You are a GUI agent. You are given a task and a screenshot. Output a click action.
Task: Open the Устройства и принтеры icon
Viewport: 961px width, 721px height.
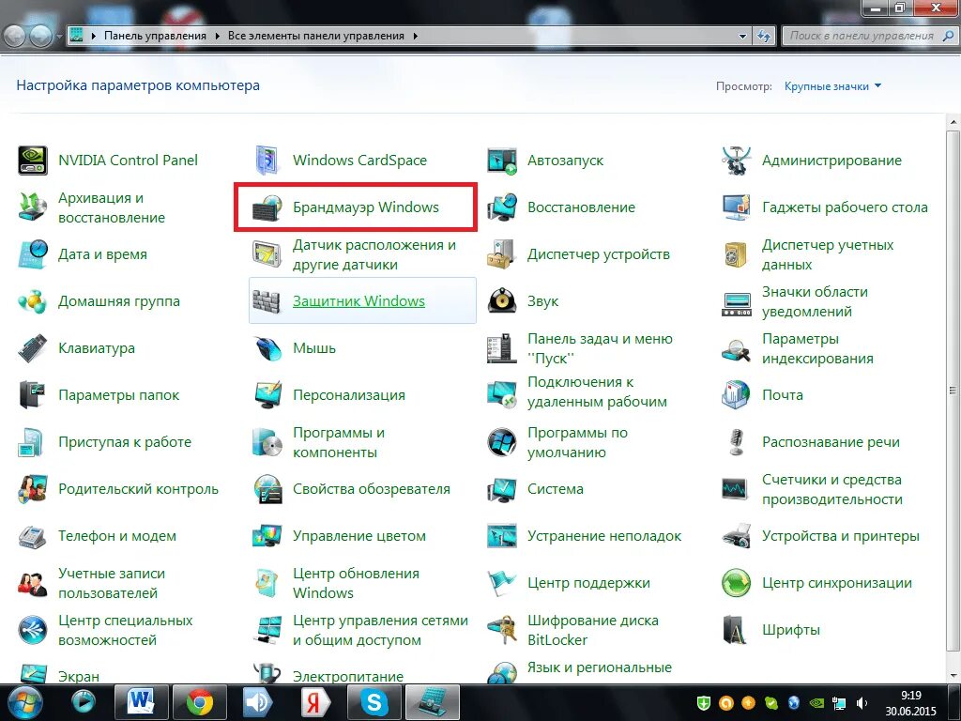(736, 536)
